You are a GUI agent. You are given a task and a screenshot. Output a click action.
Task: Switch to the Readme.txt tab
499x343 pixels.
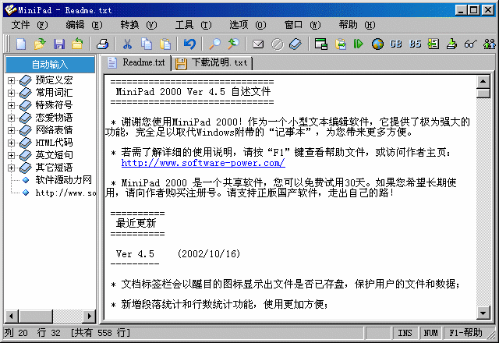click(136, 62)
